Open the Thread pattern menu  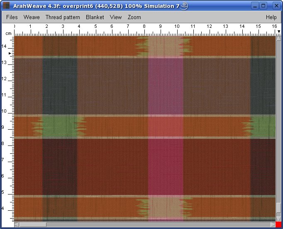pos(63,17)
